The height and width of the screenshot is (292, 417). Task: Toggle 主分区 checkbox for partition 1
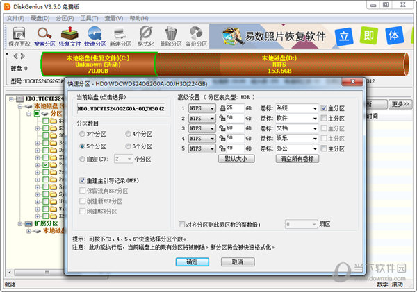click(324, 108)
